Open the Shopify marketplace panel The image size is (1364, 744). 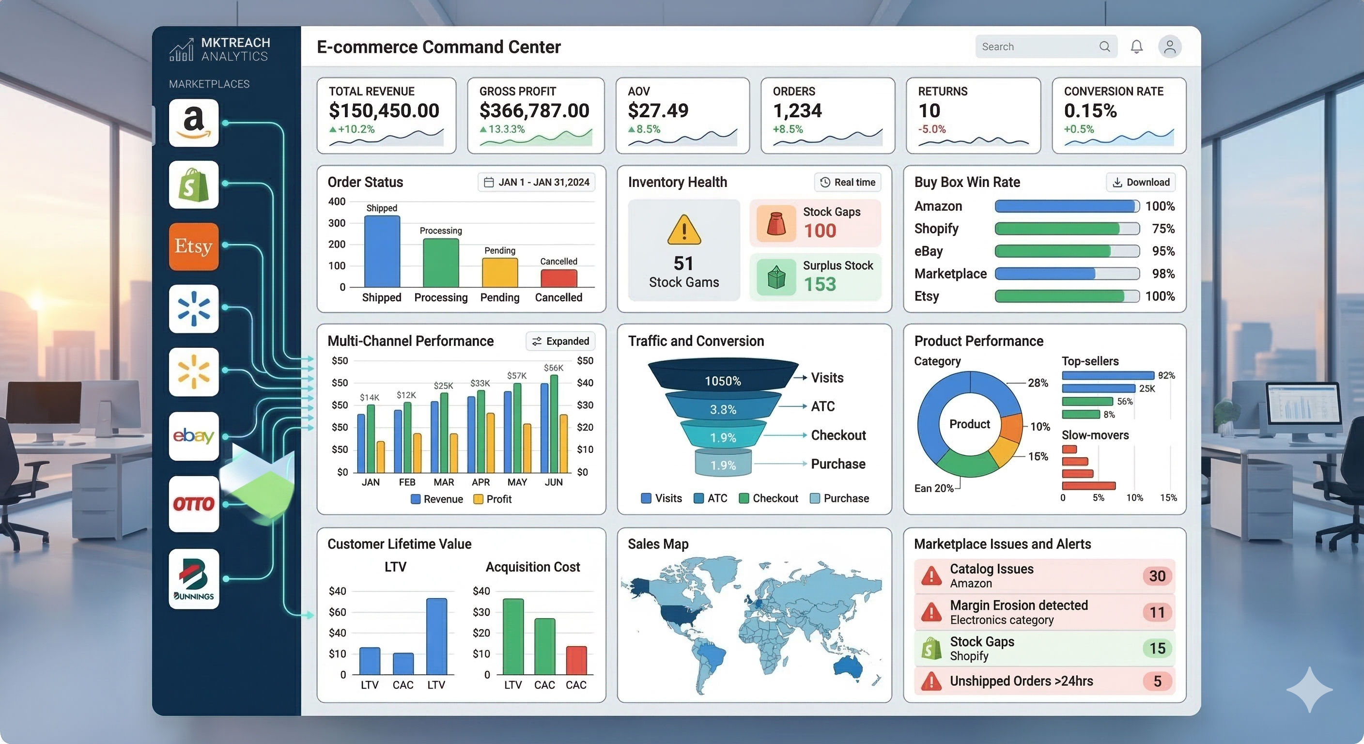coord(194,185)
